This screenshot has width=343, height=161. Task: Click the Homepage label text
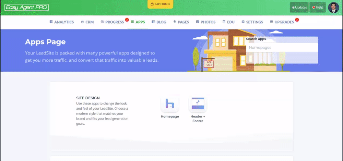[170, 116]
